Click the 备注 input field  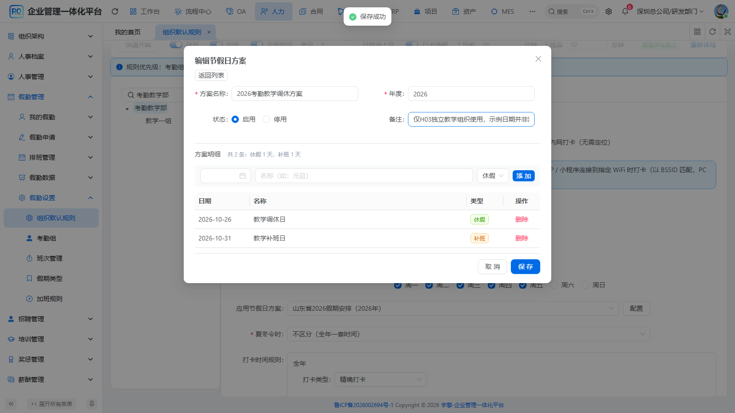471,119
